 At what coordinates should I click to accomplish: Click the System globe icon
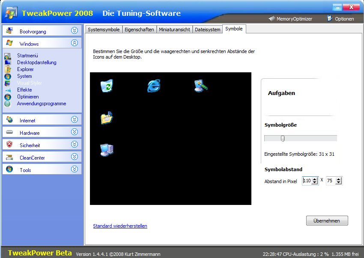[x=8, y=76]
